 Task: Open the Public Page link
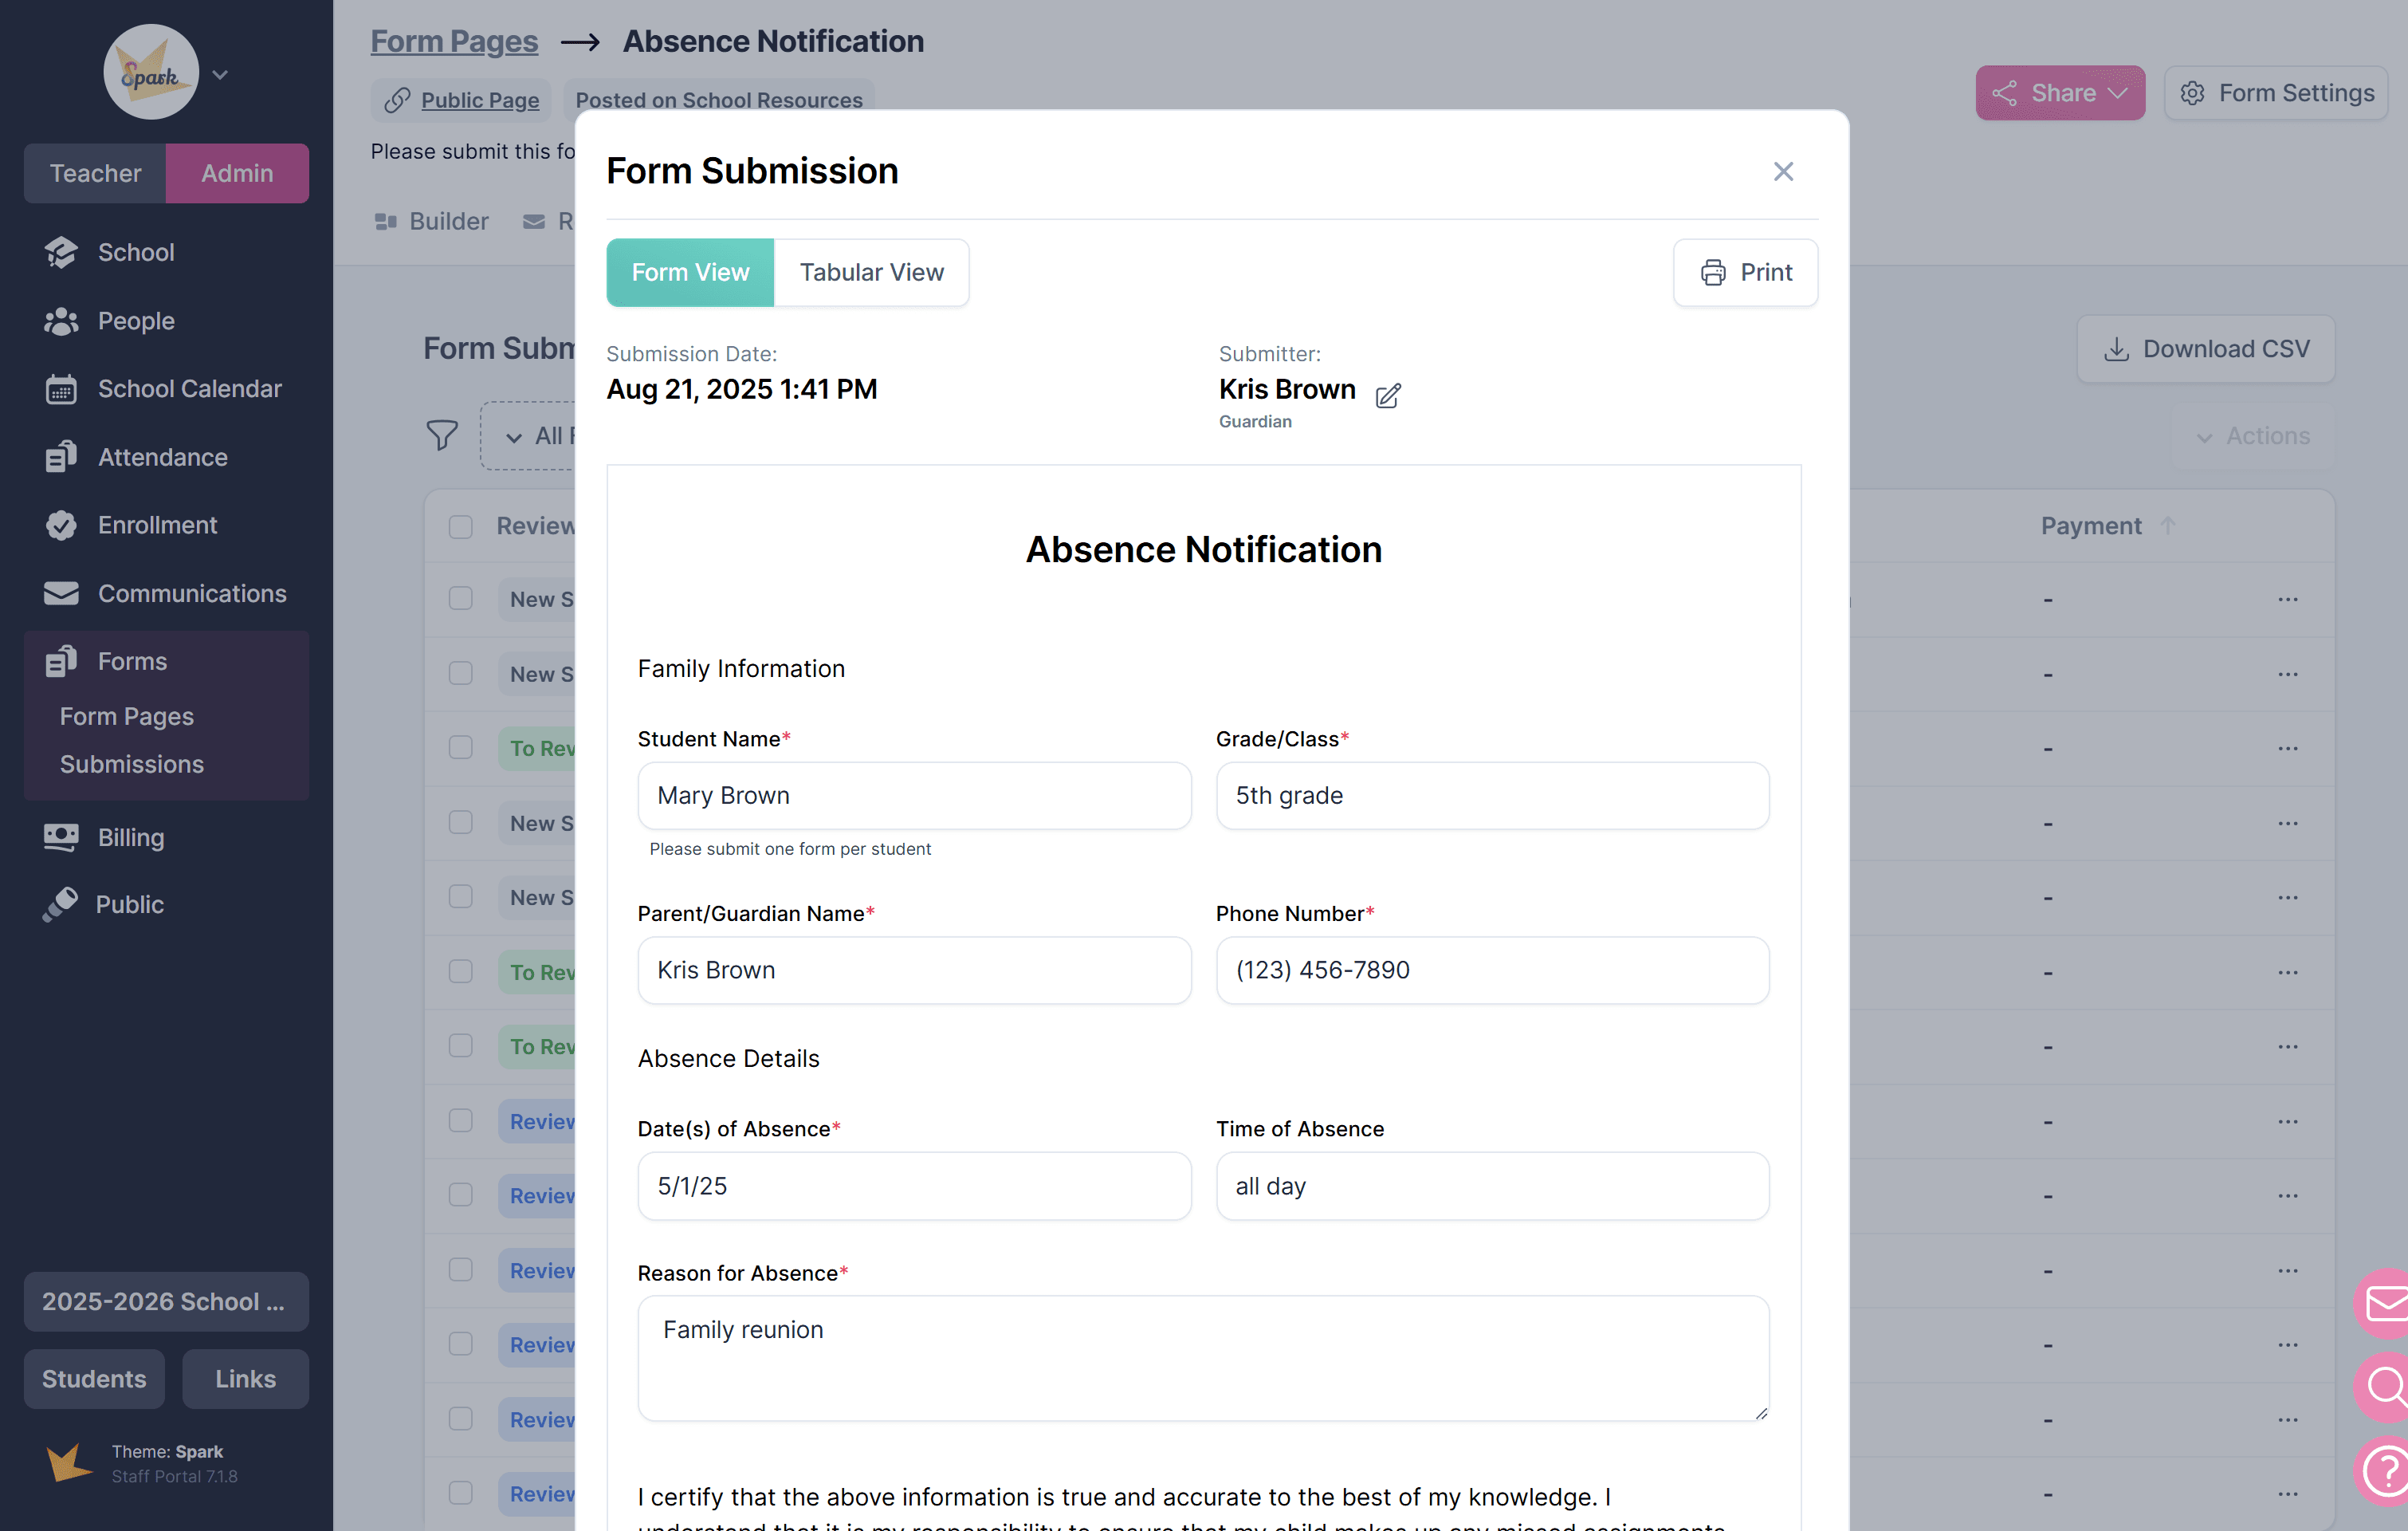pos(479,100)
